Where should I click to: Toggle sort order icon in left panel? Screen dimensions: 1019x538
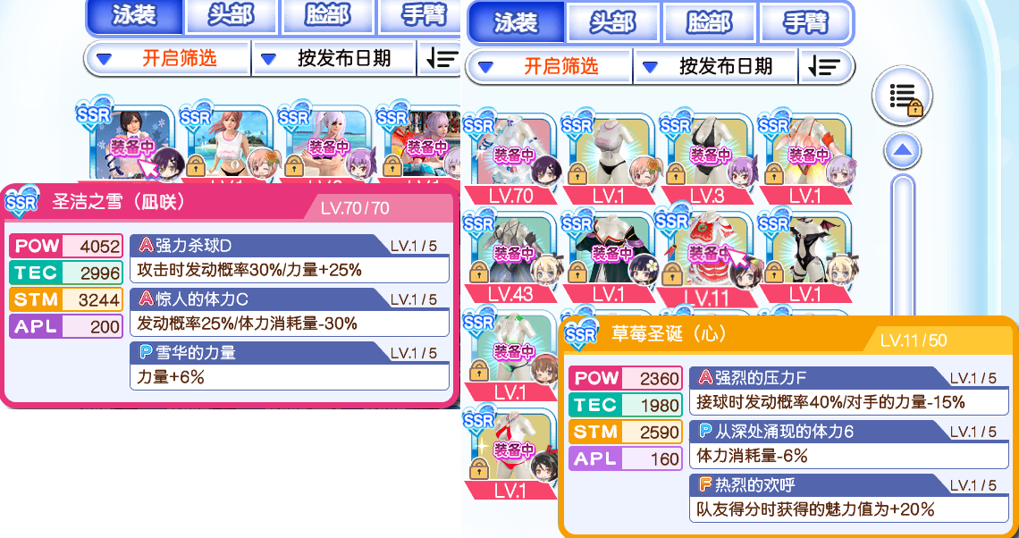click(441, 58)
